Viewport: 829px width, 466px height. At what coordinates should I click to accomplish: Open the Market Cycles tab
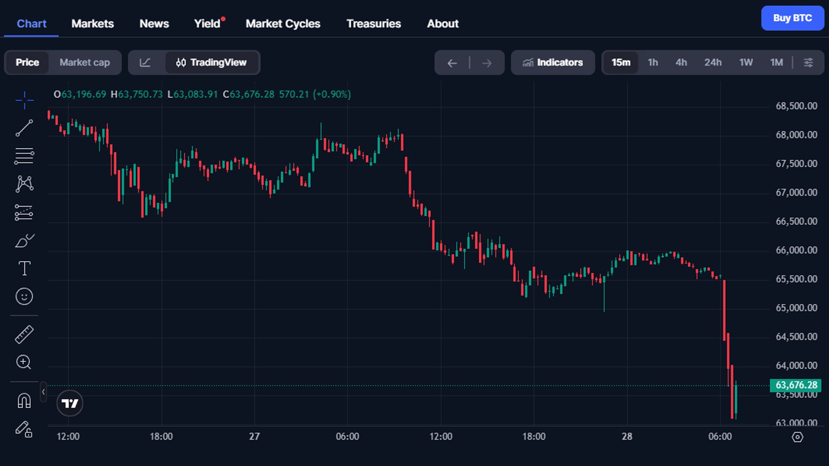click(x=283, y=24)
